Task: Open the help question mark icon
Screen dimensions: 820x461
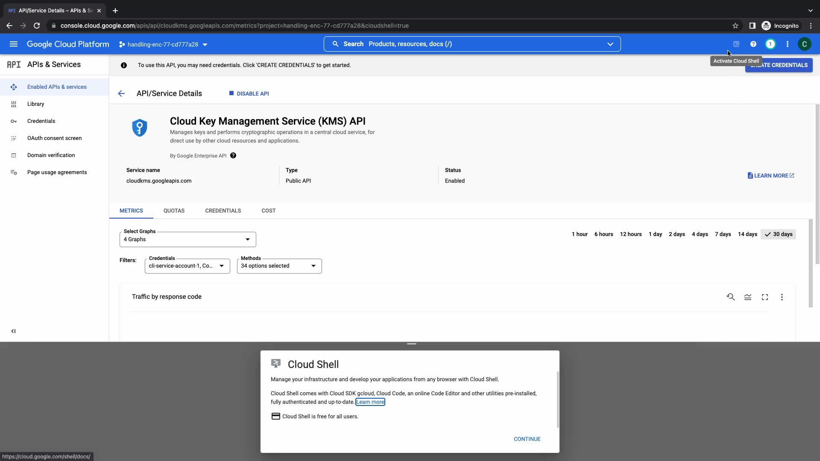Action: click(753, 44)
